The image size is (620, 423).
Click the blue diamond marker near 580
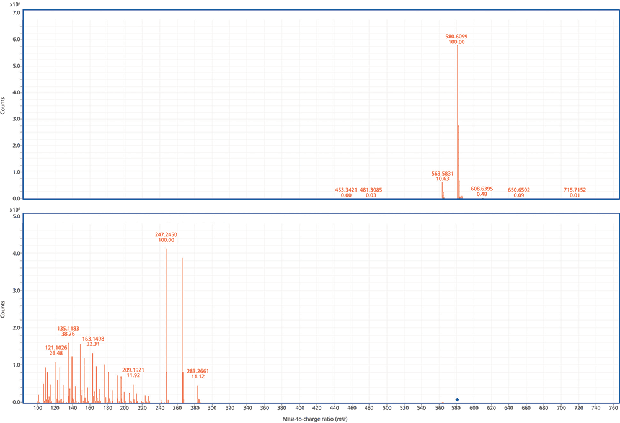[458, 401]
